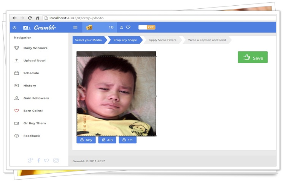Reload the page with refresh icon
The width and height of the screenshot is (289, 182).
[x=30, y=18]
